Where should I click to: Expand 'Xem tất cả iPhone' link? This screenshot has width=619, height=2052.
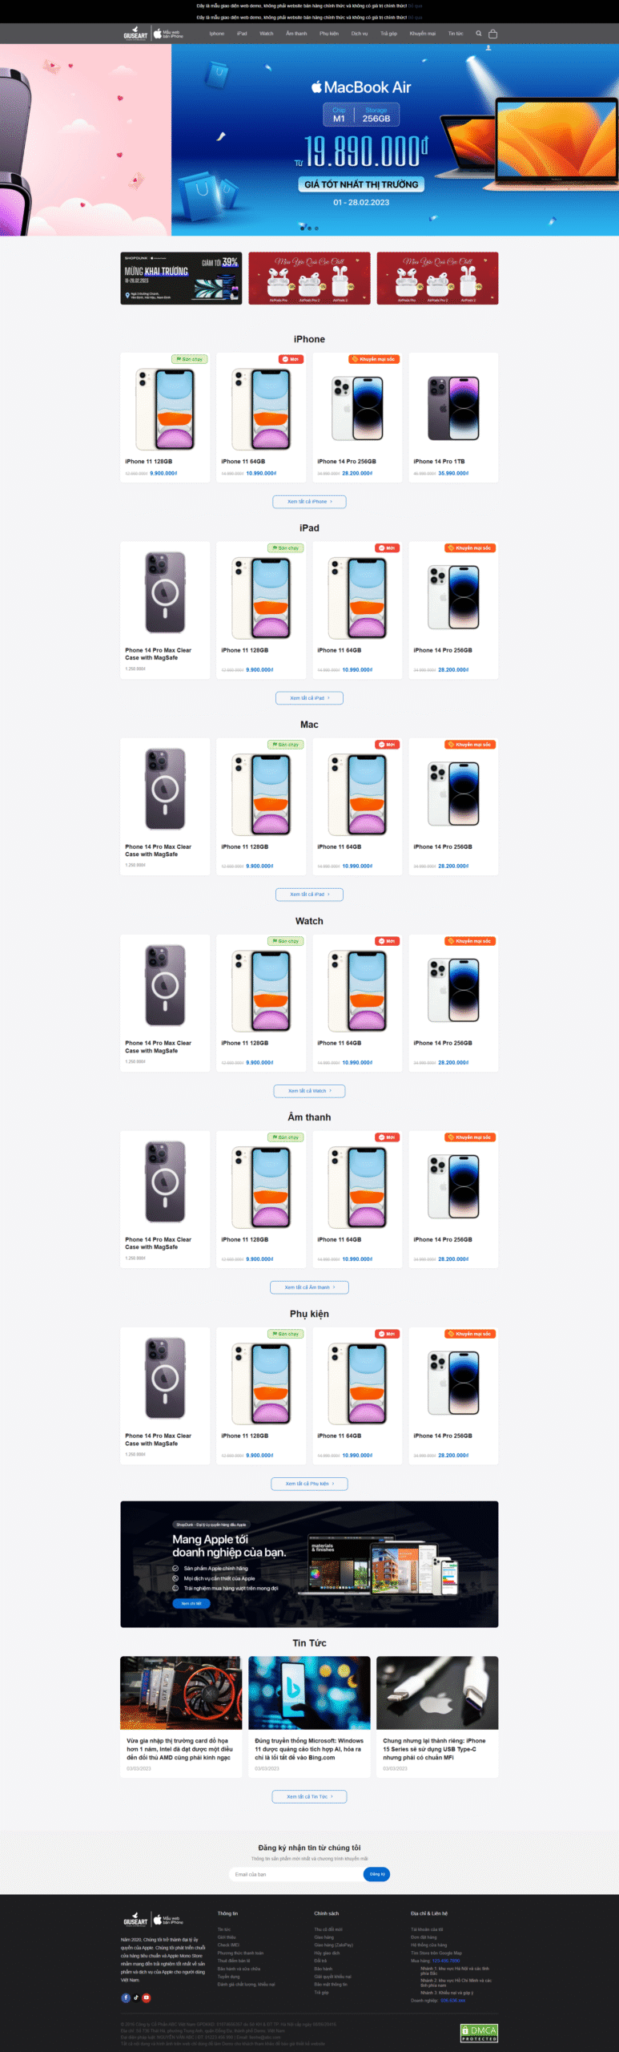coord(309,502)
